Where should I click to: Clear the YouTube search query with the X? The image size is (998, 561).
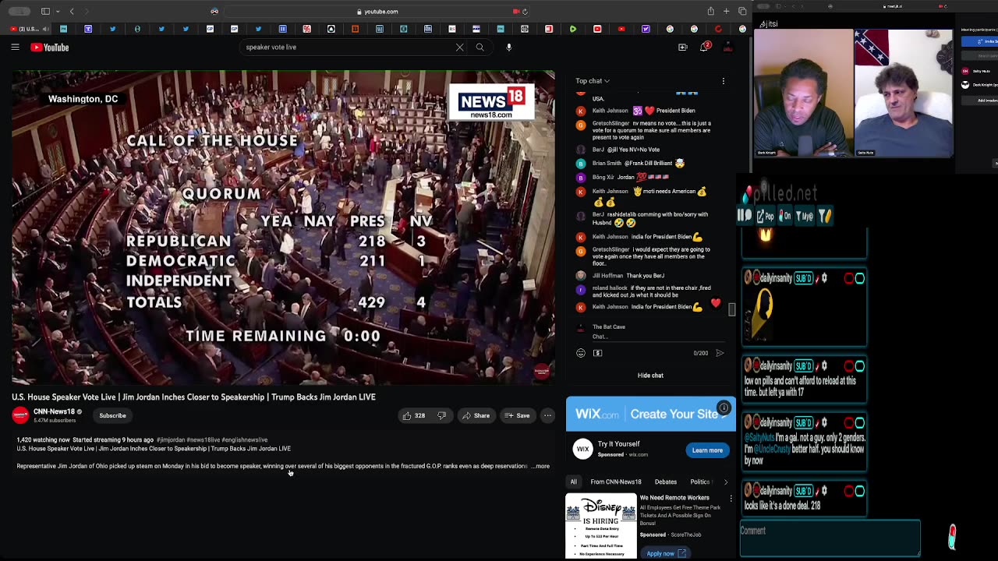point(459,48)
